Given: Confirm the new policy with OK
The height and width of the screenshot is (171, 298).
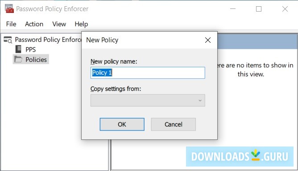Looking at the screenshot, I should [122, 124].
